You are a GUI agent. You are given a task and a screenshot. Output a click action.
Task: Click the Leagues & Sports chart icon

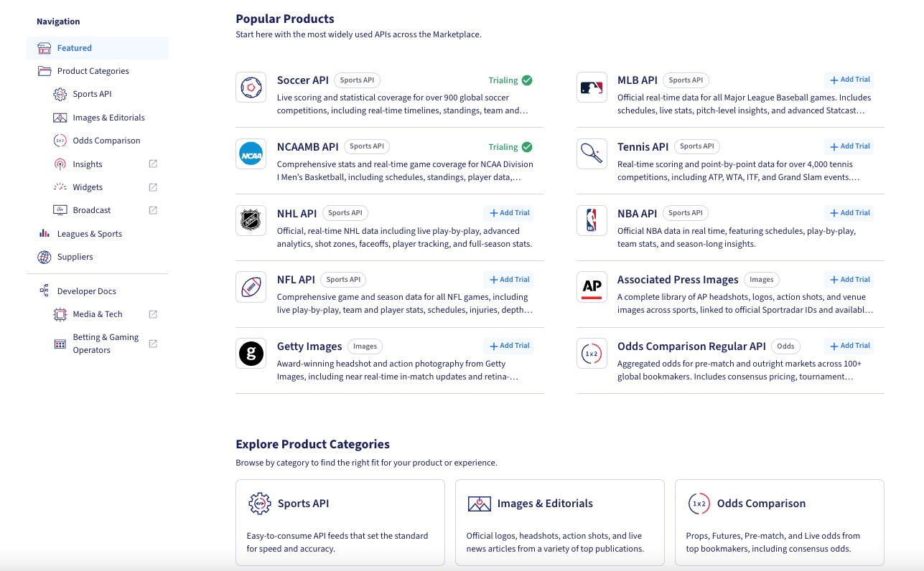[x=45, y=234]
